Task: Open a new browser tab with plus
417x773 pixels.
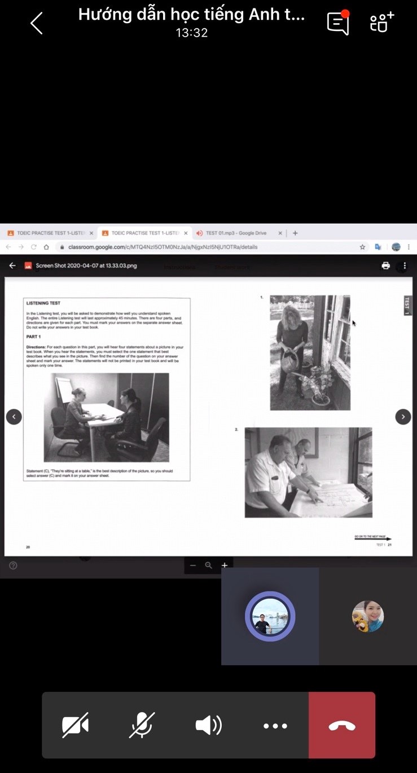Action: (295, 233)
